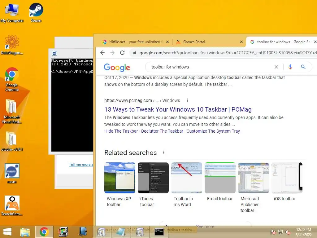Clear the search query with X

coord(276,67)
